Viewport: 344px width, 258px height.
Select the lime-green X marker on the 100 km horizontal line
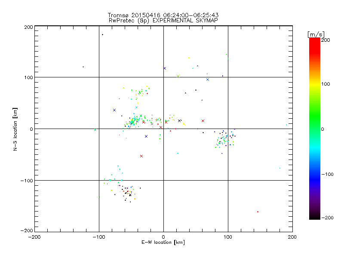tap(178, 76)
